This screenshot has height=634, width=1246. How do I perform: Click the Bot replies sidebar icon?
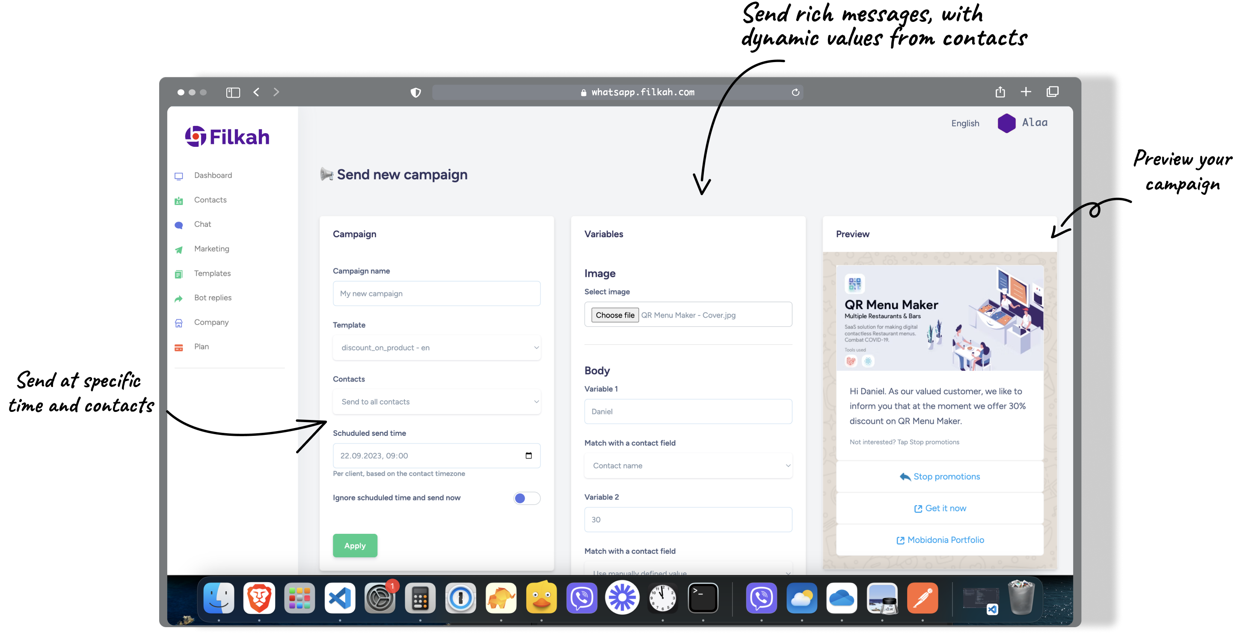point(179,298)
